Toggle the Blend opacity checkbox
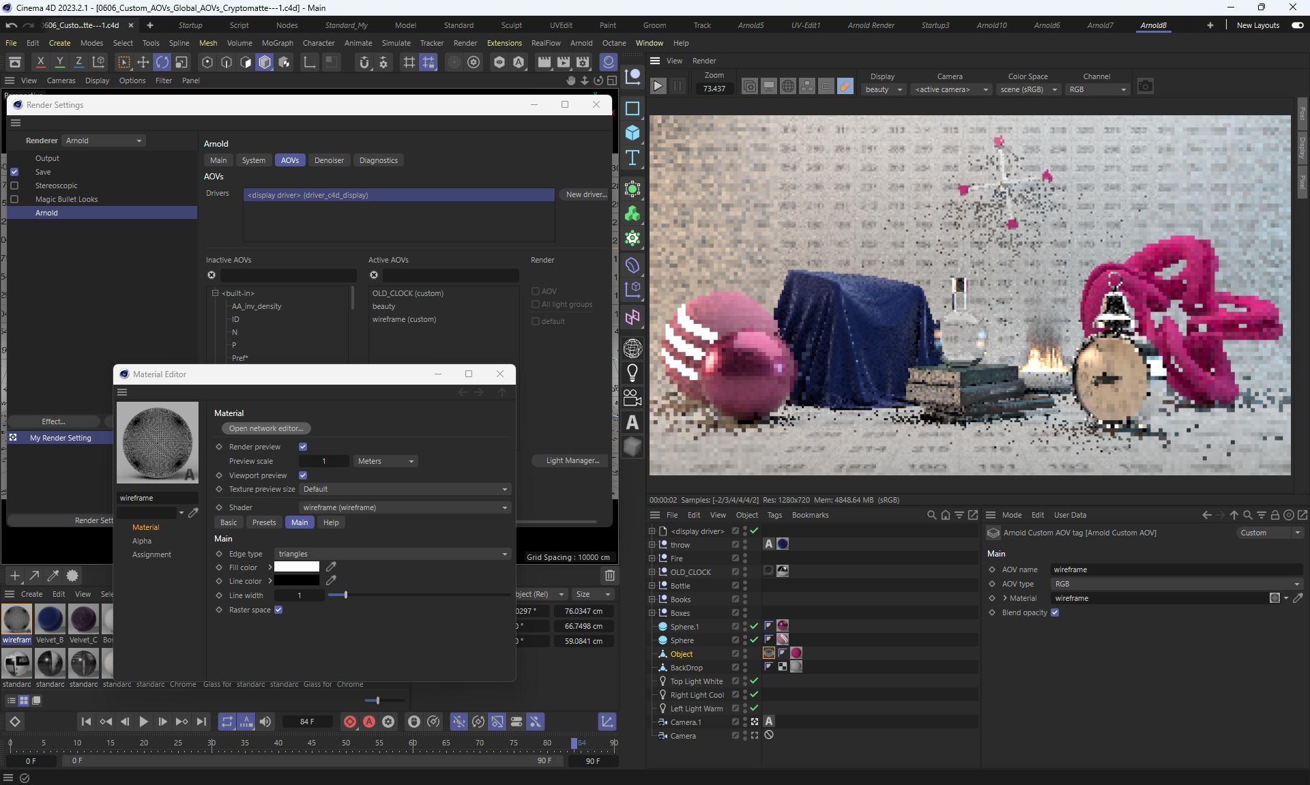Viewport: 1310px width, 785px height. [1055, 612]
